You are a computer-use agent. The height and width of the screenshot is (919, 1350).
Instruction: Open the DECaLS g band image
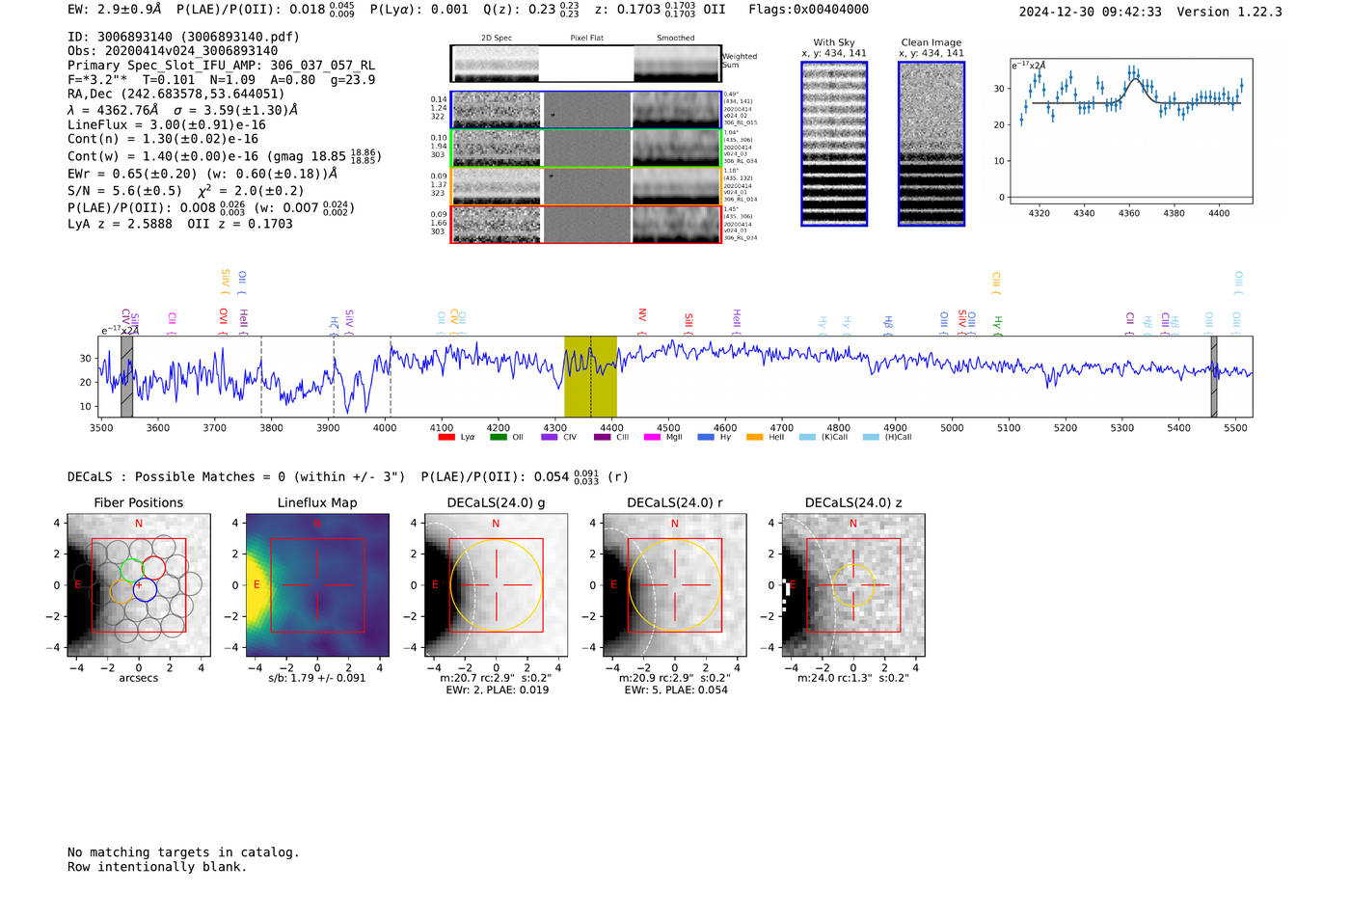(496, 584)
